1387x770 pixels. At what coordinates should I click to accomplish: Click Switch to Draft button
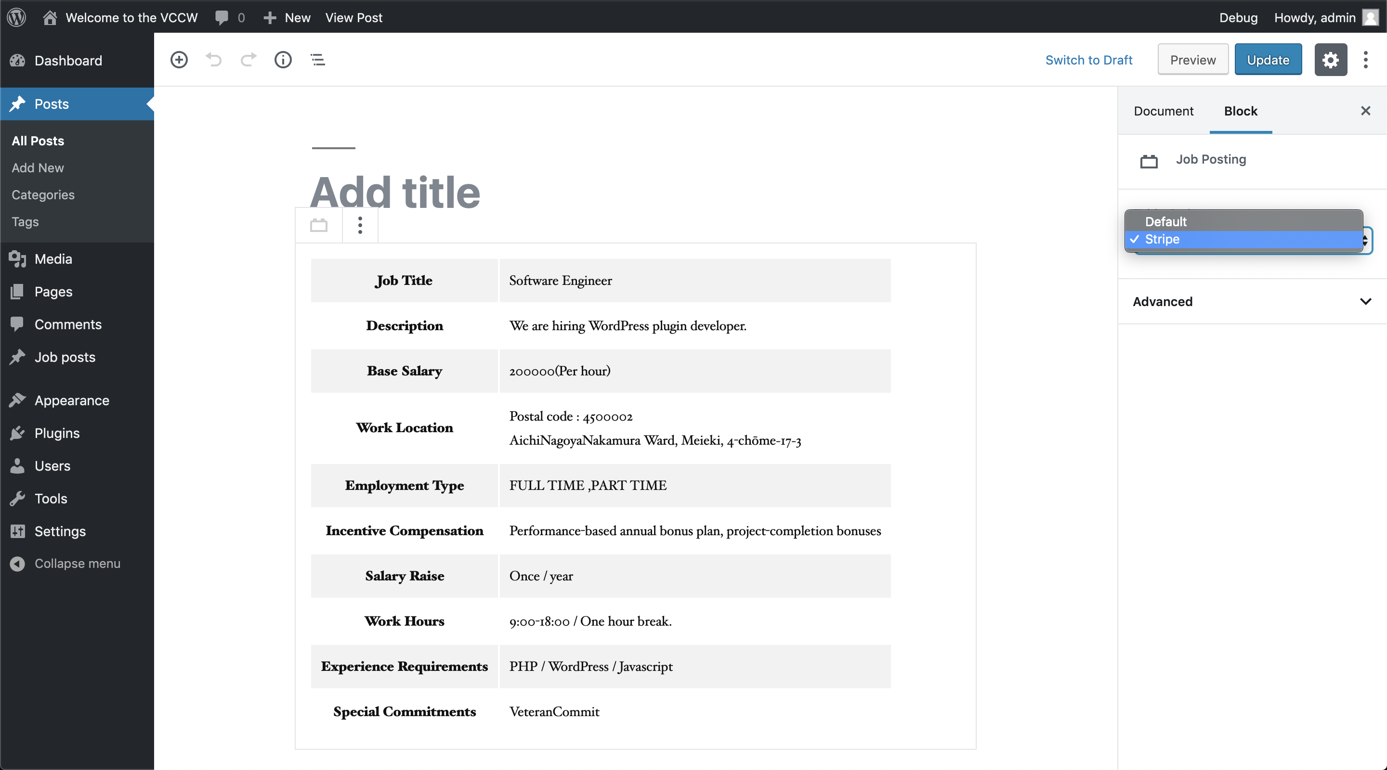pyautogui.click(x=1089, y=60)
